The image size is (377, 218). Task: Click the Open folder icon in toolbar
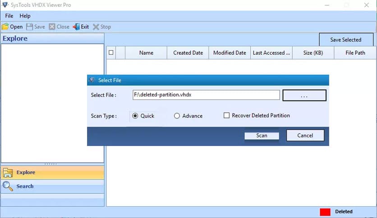coord(5,27)
